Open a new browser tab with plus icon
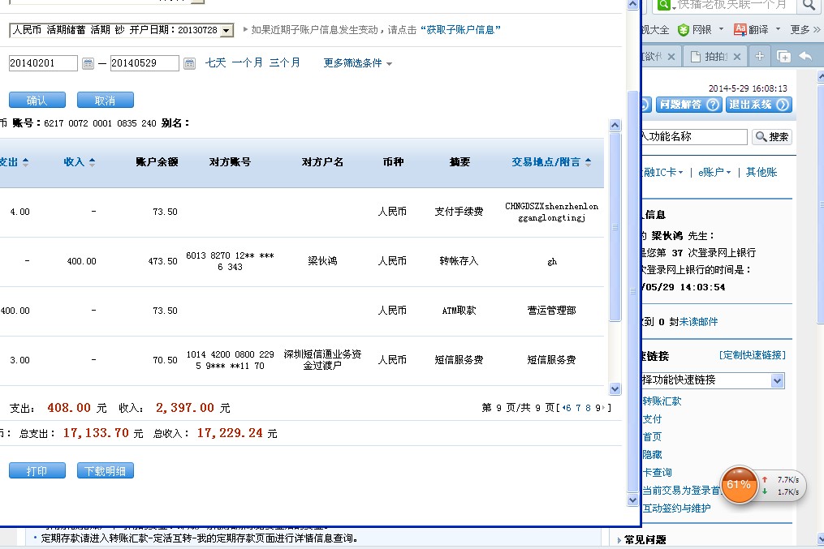This screenshot has height=549, width=824. [x=759, y=56]
